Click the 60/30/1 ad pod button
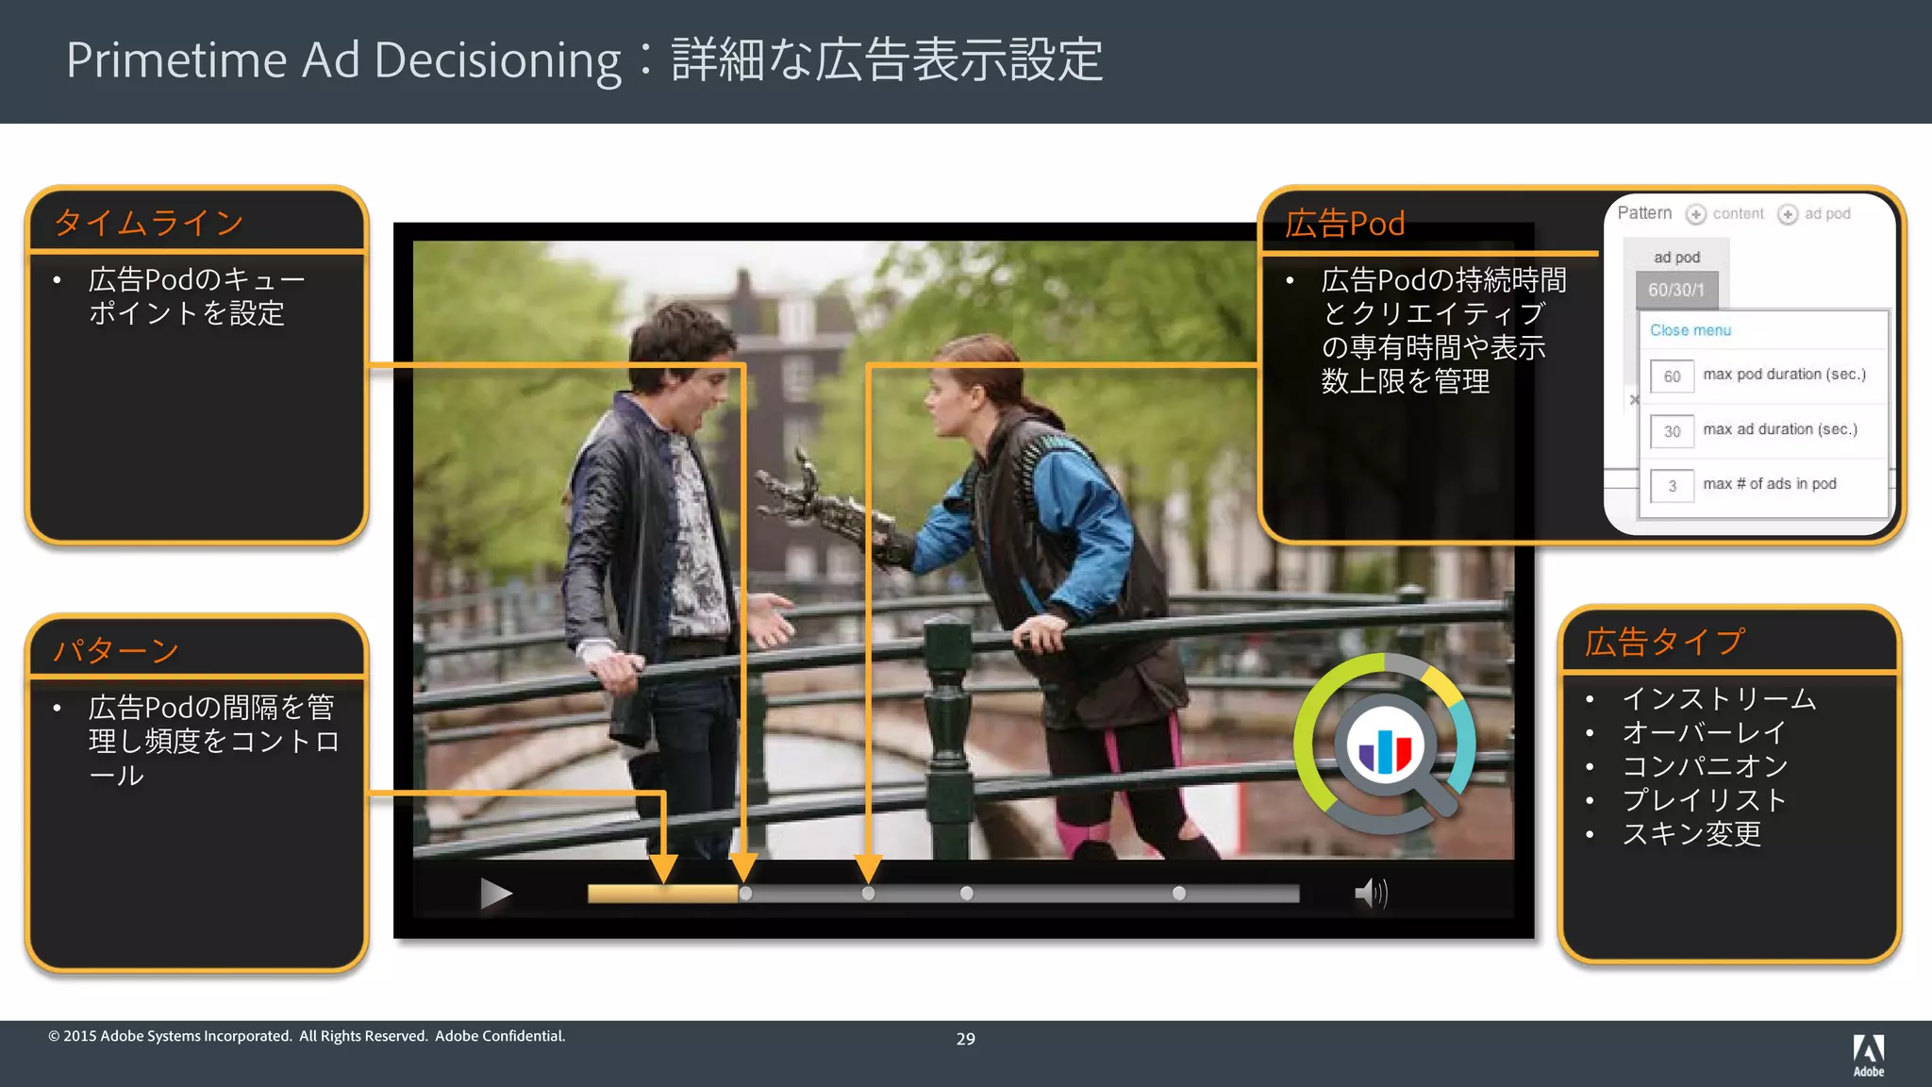This screenshot has height=1087, width=1932. pos(1676,290)
